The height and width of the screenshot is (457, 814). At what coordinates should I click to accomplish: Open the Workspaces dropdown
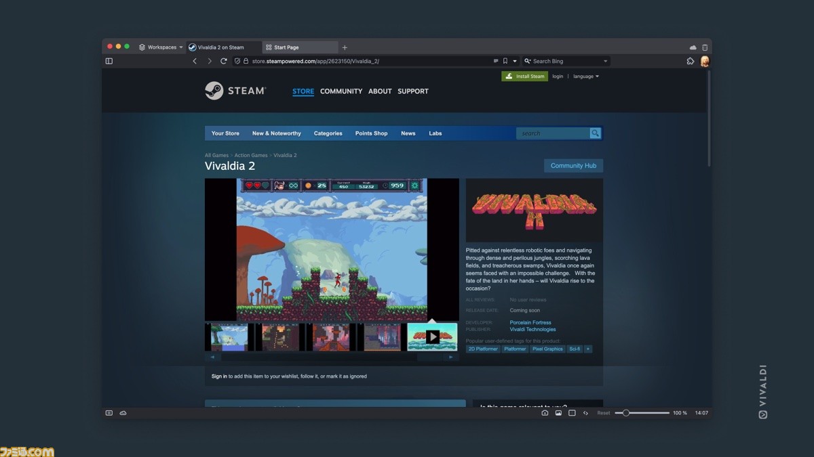point(161,47)
